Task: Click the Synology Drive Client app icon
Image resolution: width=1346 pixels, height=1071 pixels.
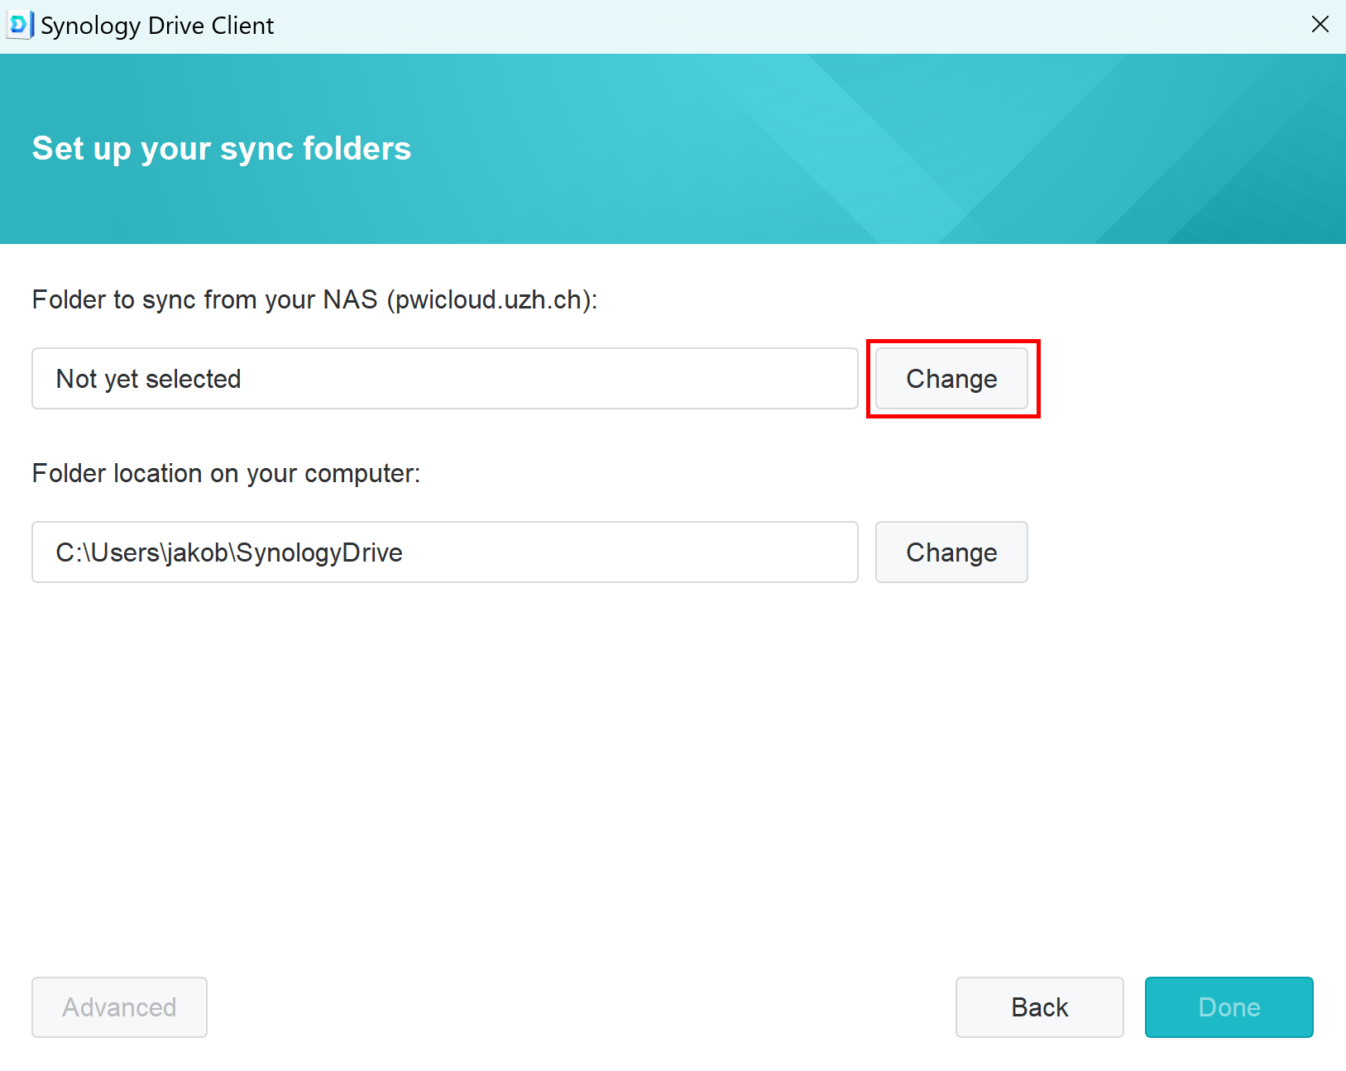Action: tap(20, 25)
